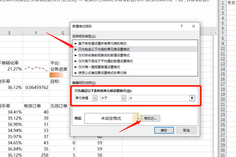Image resolution: width=236 pixels, height=157 pixels.
Task: Click cell with 34.94%
Action: coord(11,131)
